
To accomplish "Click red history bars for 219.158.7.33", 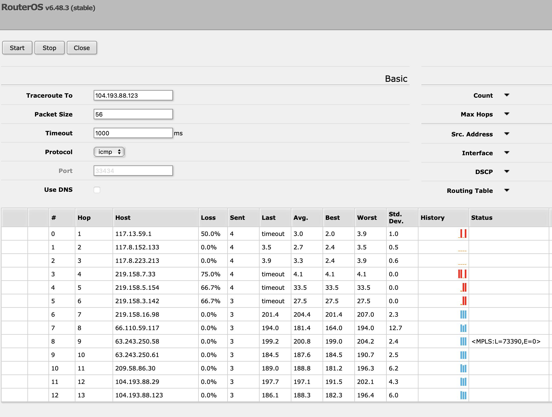I will click(462, 274).
